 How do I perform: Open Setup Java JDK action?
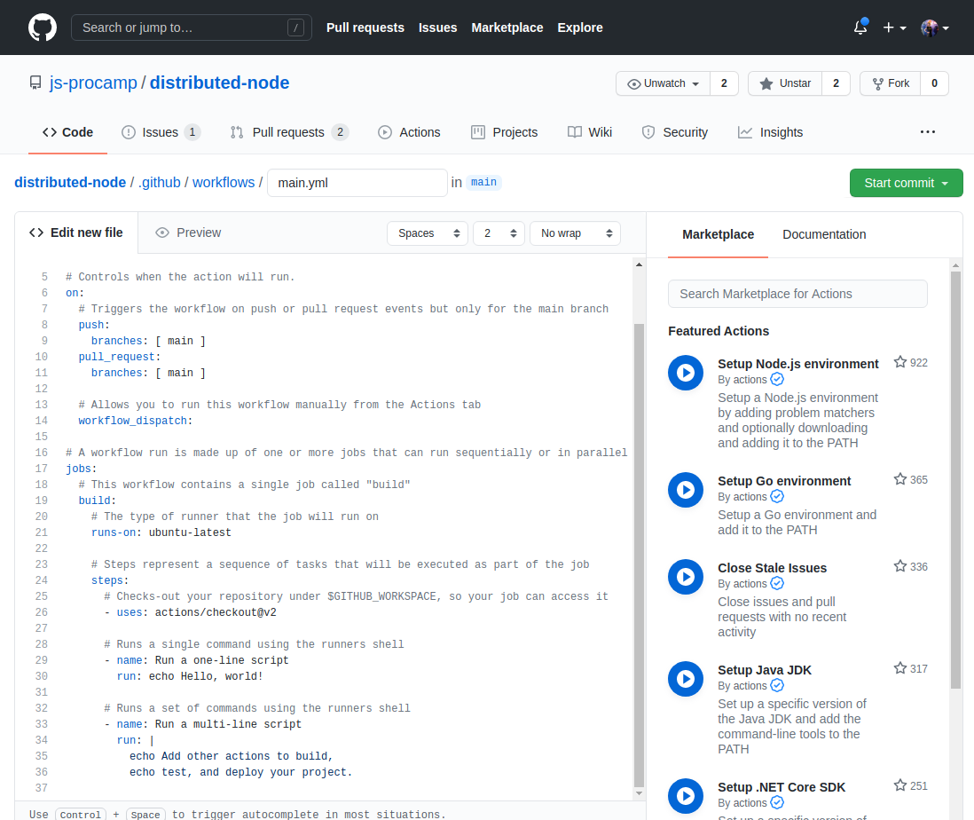765,670
